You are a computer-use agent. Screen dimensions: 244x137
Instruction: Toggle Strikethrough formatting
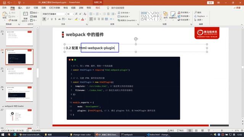[59, 19]
